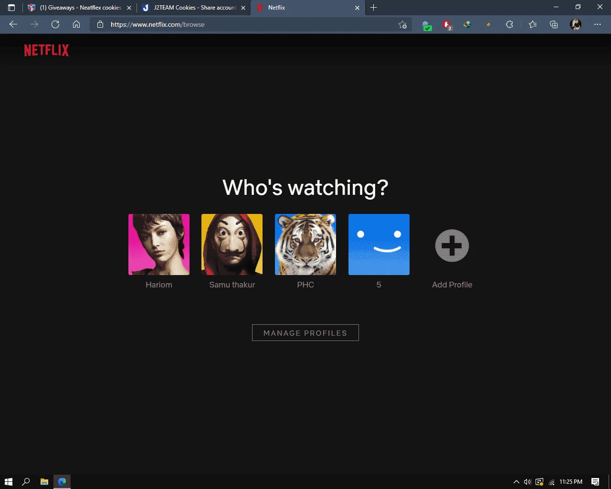Click the Add Profile plus icon
Viewport: 611px width, 489px height.
[x=452, y=245]
